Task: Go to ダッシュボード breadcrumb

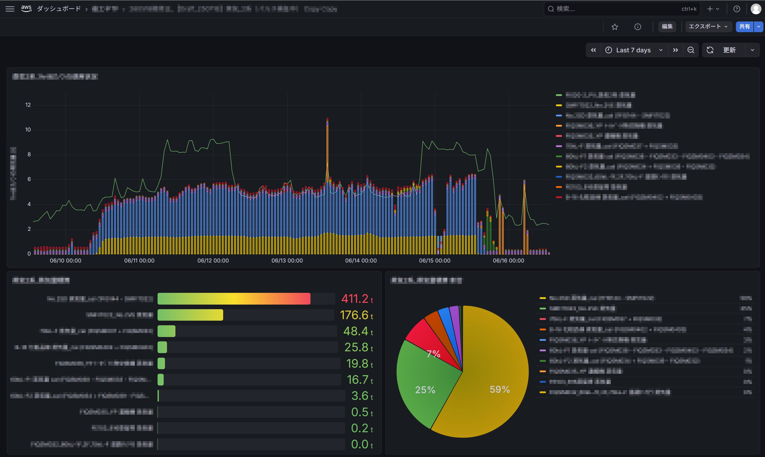Action: (x=58, y=9)
